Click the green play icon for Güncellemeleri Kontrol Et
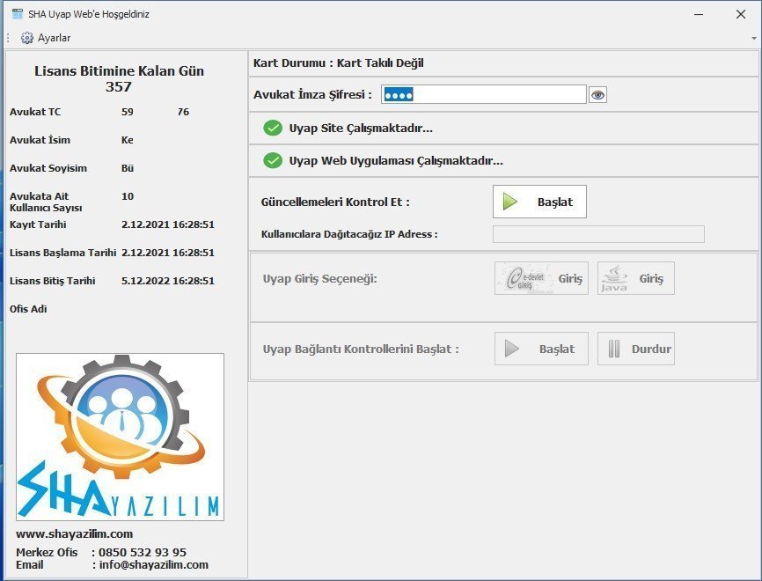762x581 pixels. pyautogui.click(x=510, y=202)
